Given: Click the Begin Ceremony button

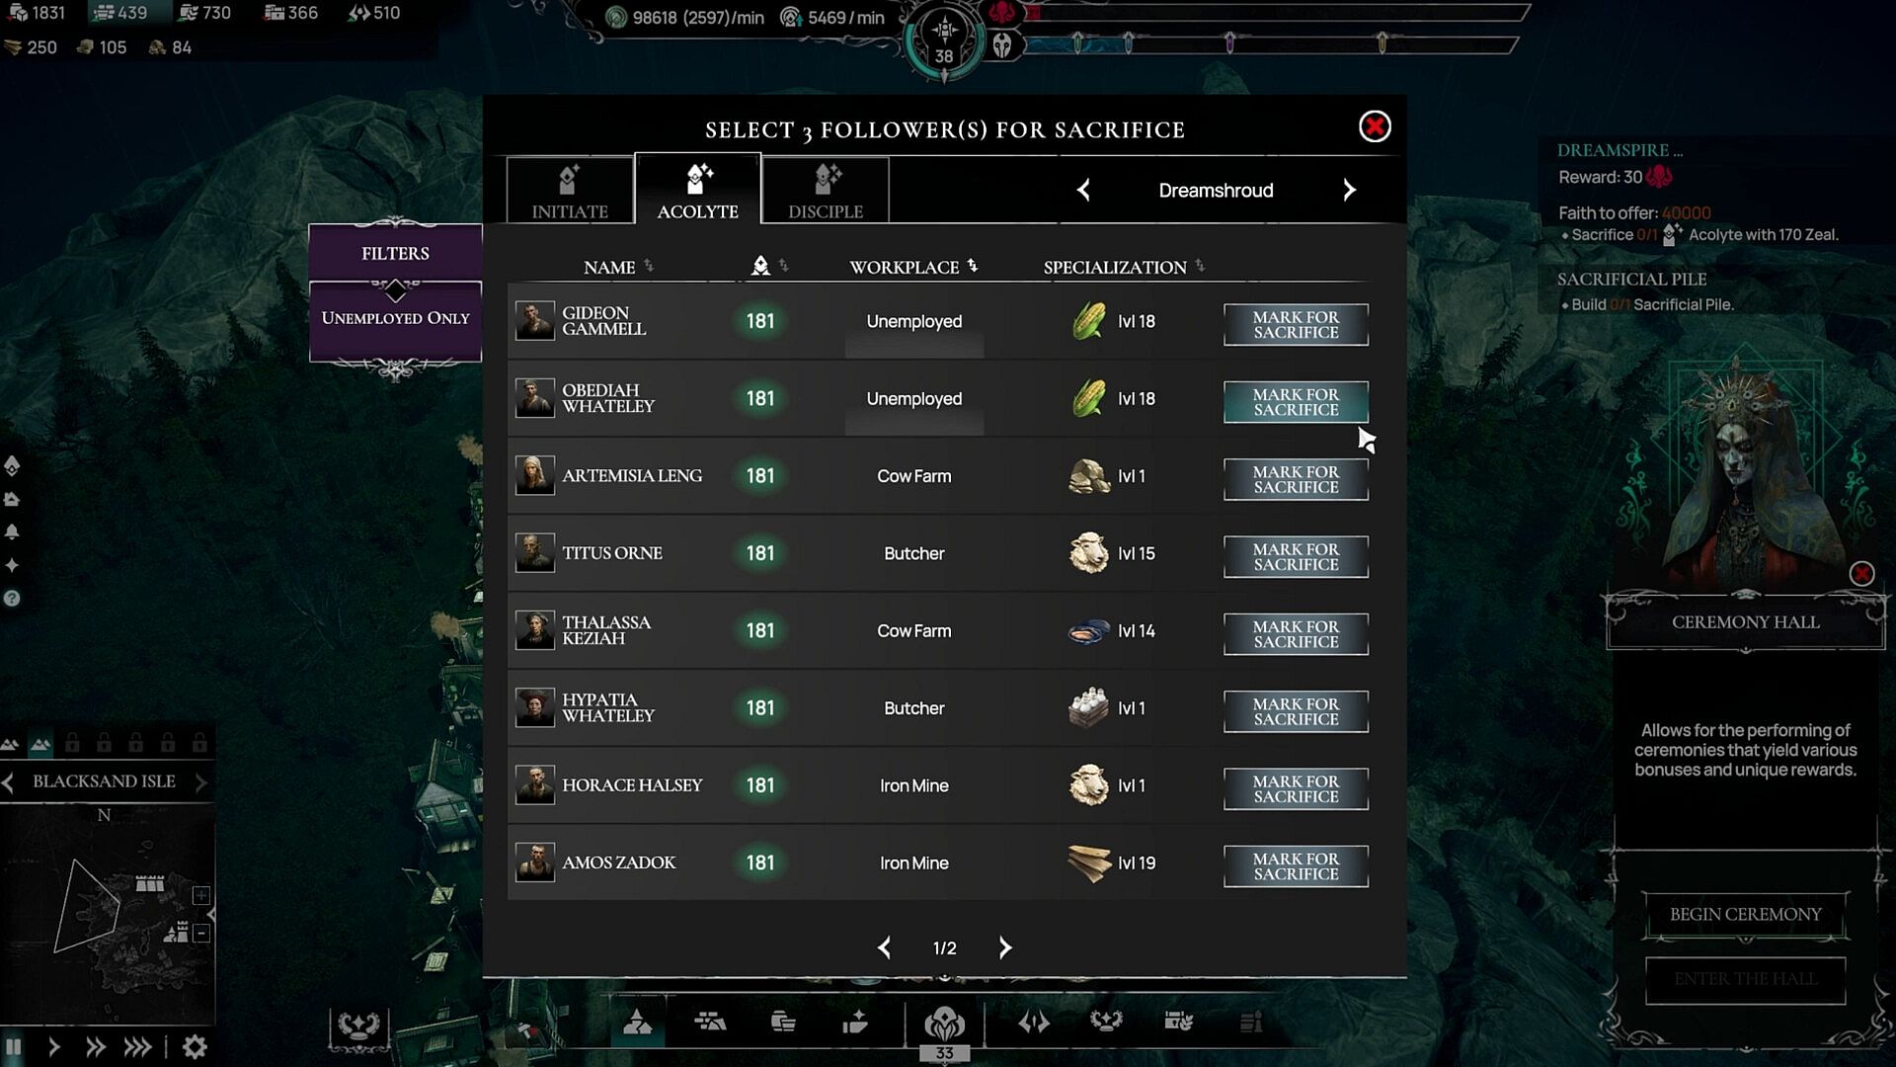Looking at the screenshot, I should point(1745,915).
